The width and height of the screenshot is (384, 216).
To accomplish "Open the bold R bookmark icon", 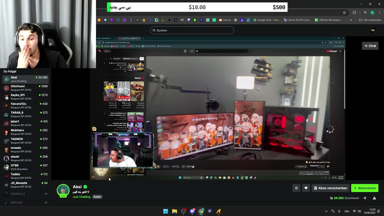I will click(x=169, y=20).
